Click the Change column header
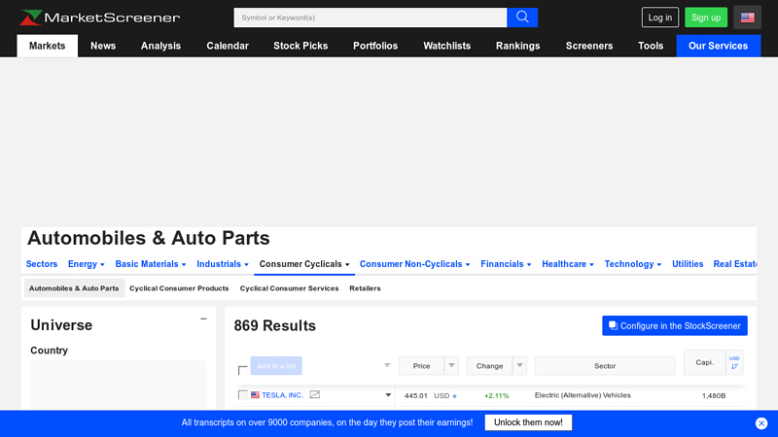The width and height of the screenshot is (778, 437). click(490, 366)
